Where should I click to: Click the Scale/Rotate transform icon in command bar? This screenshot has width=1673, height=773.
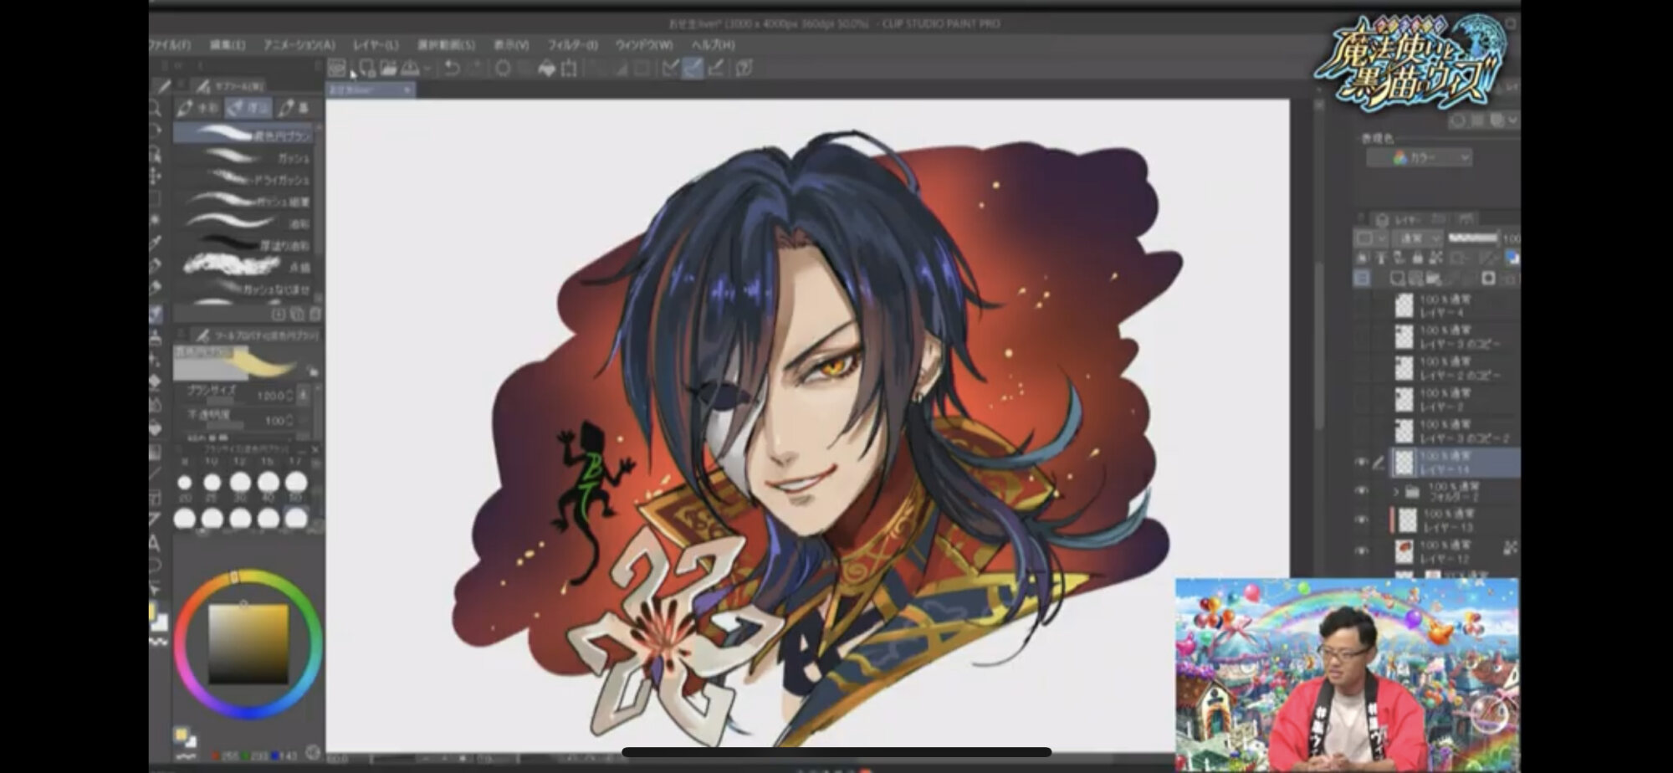pyautogui.click(x=570, y=69)
